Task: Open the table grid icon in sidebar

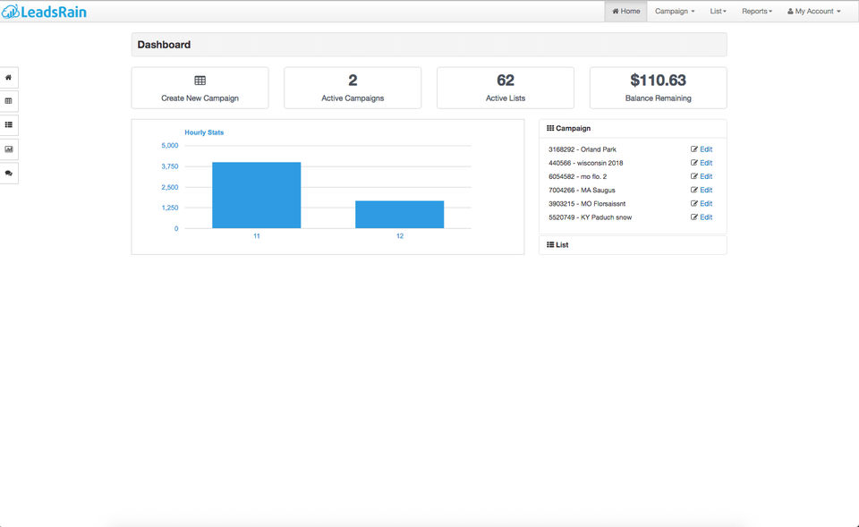Action: (x=8, y=101)
